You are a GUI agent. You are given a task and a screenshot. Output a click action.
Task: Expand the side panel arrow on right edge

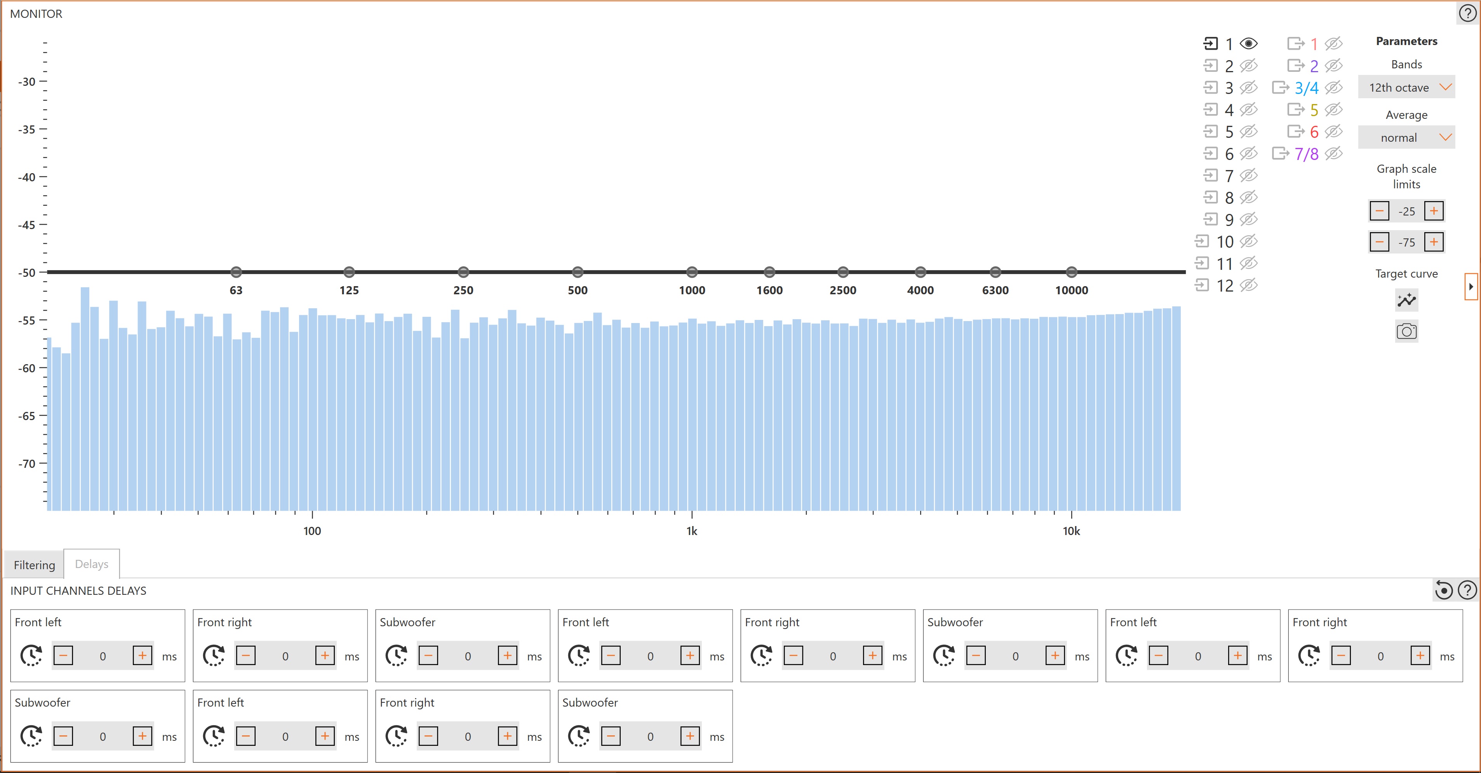point(1471,286)
